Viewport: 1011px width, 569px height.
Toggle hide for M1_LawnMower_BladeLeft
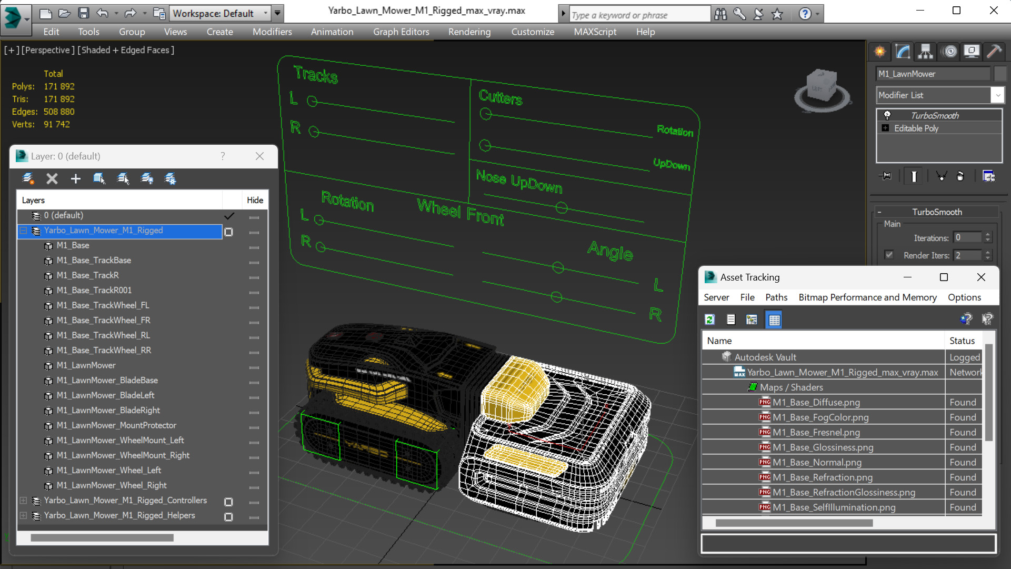coord(254,397)
